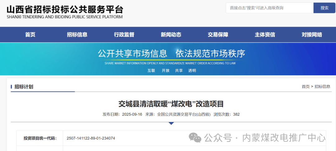
Task: Open the 首页 navigation menu item
Action: 30,35
